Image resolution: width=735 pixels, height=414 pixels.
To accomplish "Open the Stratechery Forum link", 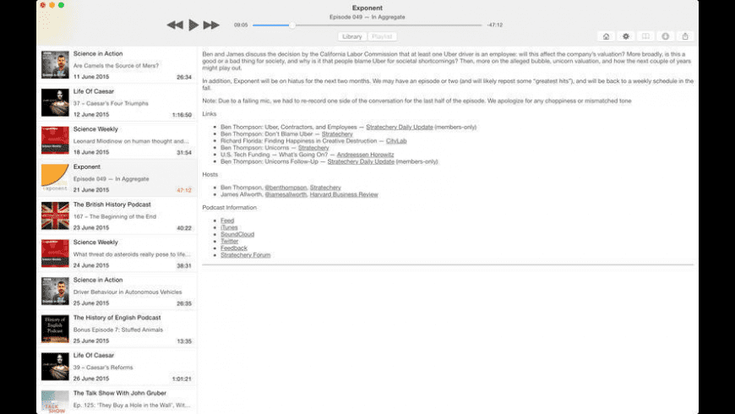I will click(x=246, y=255).
